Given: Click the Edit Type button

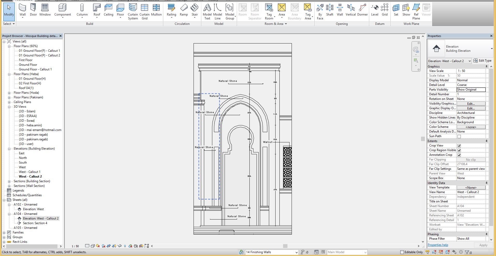Looking at the screenshot, I should coord(483,61).
